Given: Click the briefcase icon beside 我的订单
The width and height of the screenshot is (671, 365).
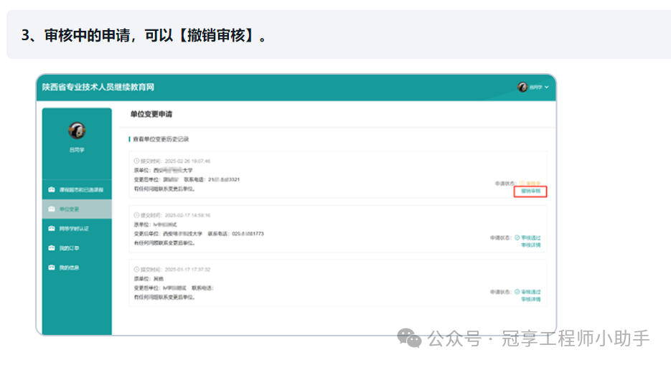Looking at the screenshot, I should coord(52,248).
